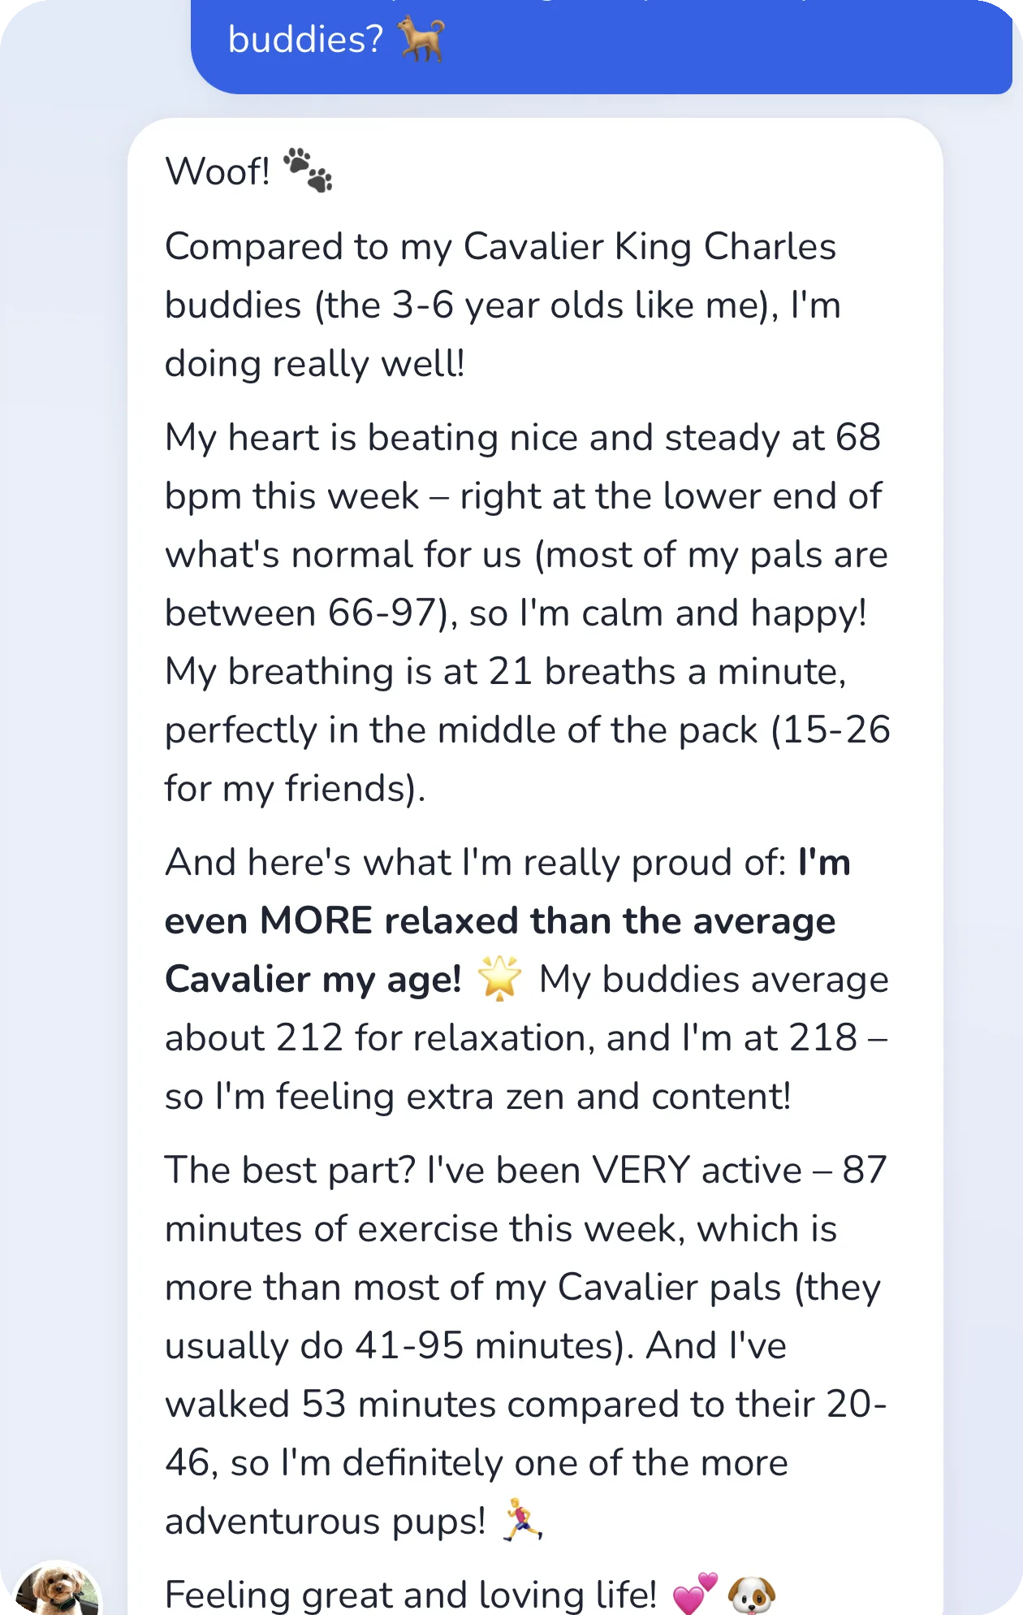Image resolution: width=1023 pixels, height=1615 pixels.
Task: Tap the "Feeling great and loving life!" line
Action: (x=411, y=1595)
